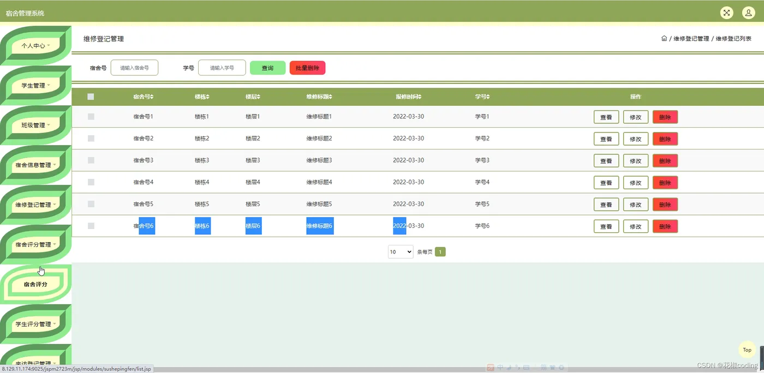View details of row 宿舍号1

(606, 117)
